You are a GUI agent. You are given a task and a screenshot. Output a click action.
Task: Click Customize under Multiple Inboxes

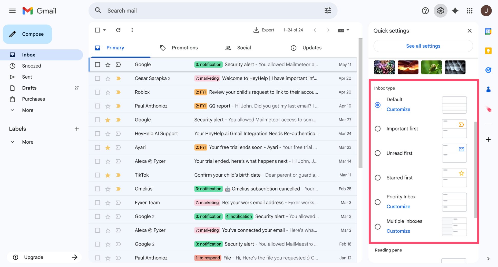pyautogui.click(x=398, y=231)
